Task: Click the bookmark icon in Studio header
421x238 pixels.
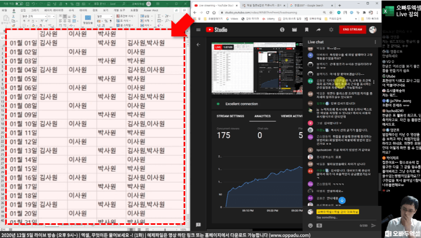Action: click(x=307, y=29)
